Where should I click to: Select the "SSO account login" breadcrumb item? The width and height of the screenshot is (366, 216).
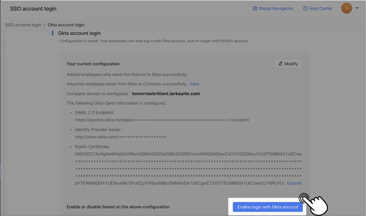click(23, 24)
